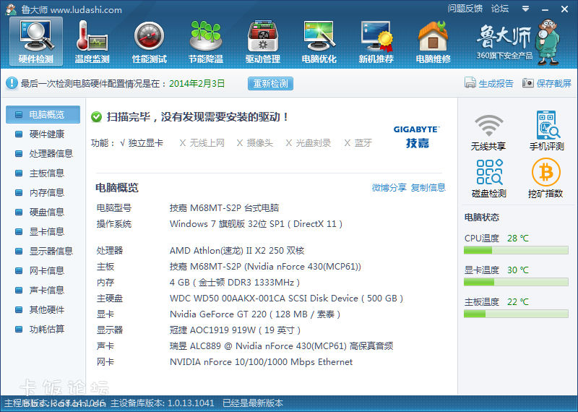Open the 驱动管理 driver management
Image resolution: width=578 pixels, height=412 pixels.
[263, 41]
